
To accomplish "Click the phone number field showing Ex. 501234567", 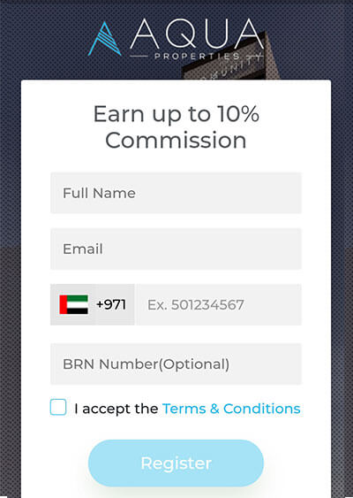I will [219, 304].
